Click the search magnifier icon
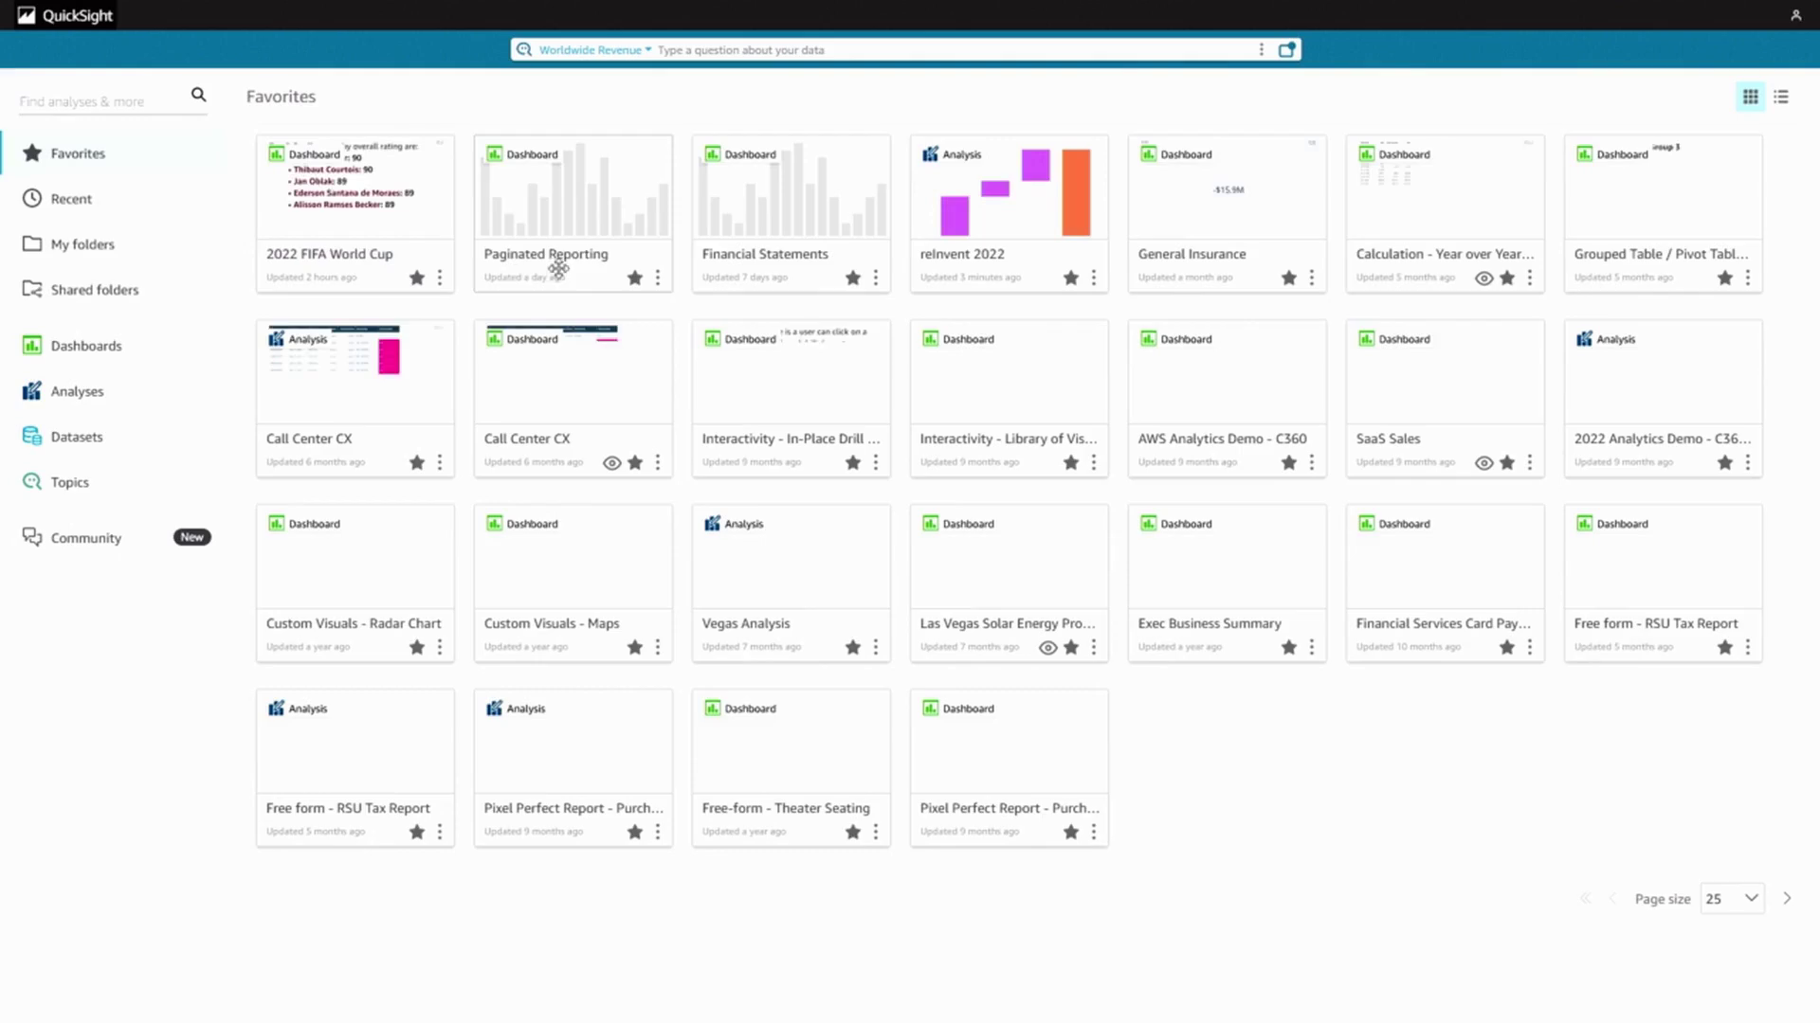1820x1023 pixels. [x=198, y=95]
